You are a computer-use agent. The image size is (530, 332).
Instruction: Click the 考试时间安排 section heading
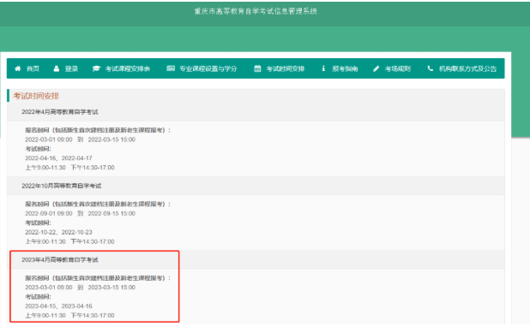point(36,96)
